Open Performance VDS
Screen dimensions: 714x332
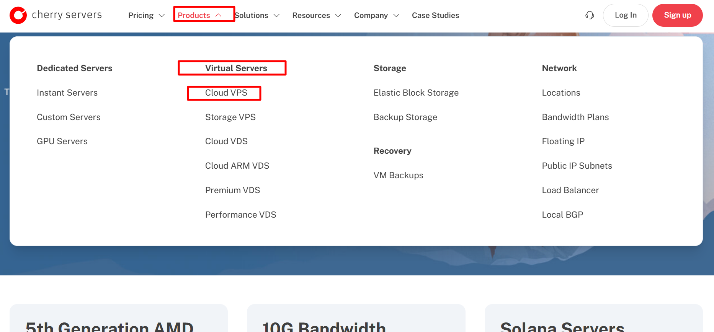click(240, 215)
